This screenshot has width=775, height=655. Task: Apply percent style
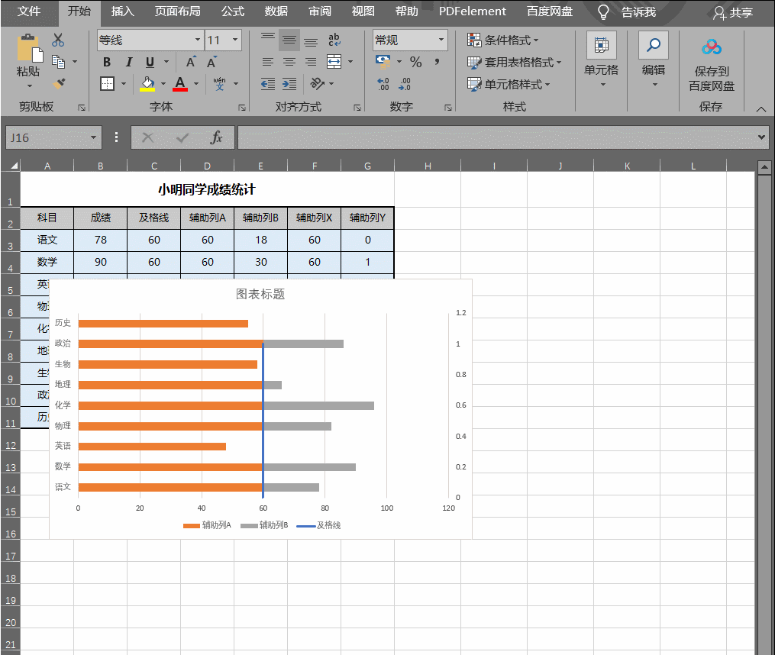pos(416,63)
